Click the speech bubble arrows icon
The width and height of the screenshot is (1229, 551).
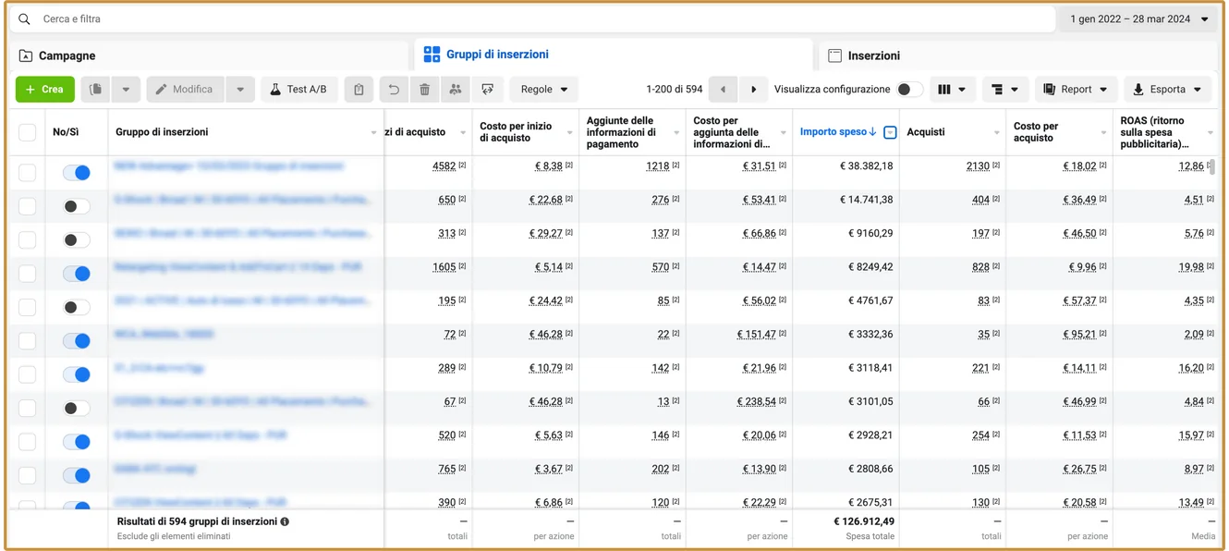pyautogui.click(x=487, y=90)
